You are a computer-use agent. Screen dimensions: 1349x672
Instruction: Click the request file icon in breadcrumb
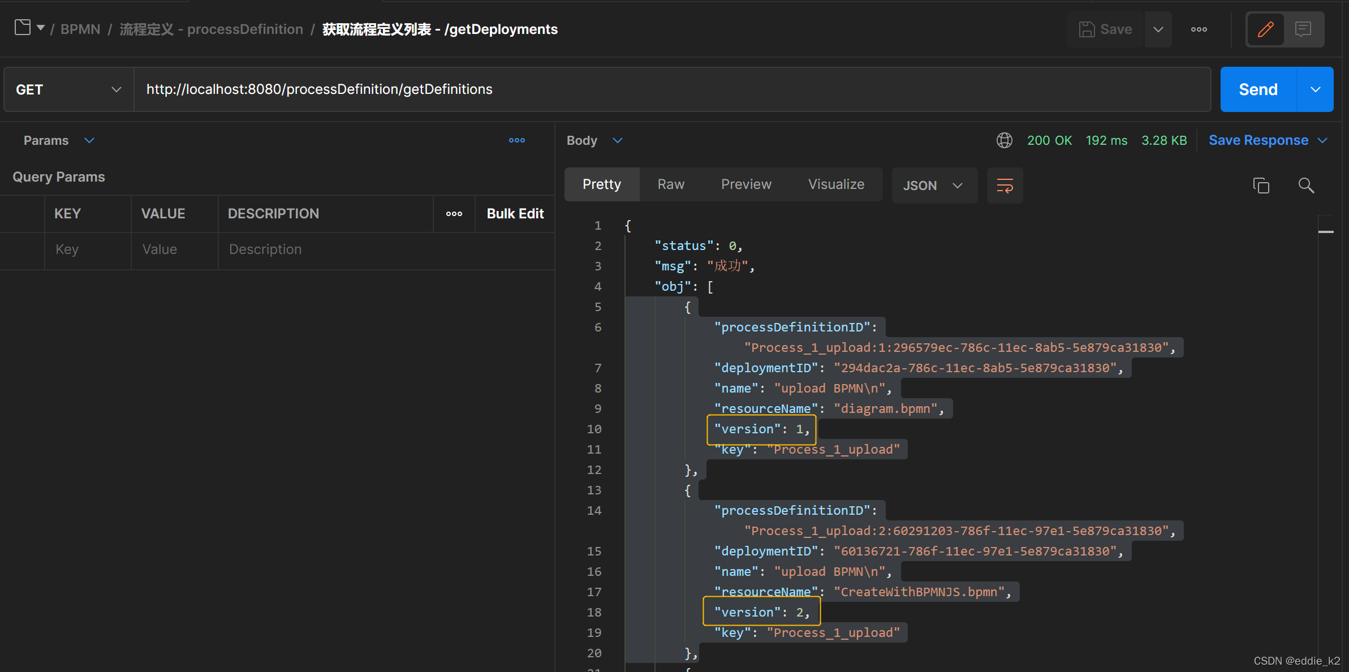click(23, 27)
